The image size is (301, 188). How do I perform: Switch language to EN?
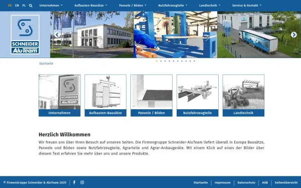[x=17, y=6]
